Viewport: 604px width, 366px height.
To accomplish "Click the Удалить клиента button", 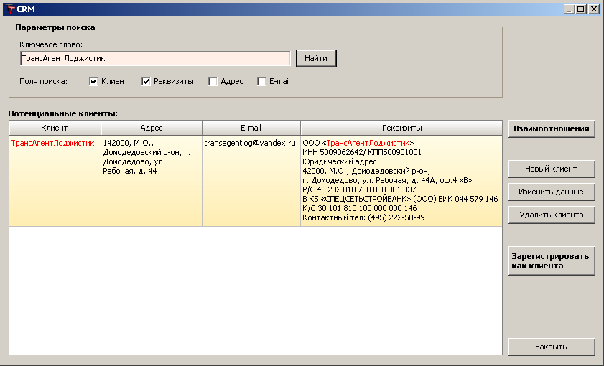I will (552, 215).
